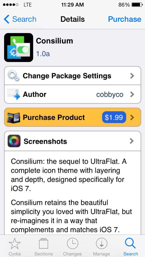The height and width of the screenshot is (257, 145).
Task: Tap the colorful Screenshots aperture icon
Action: 14,141
